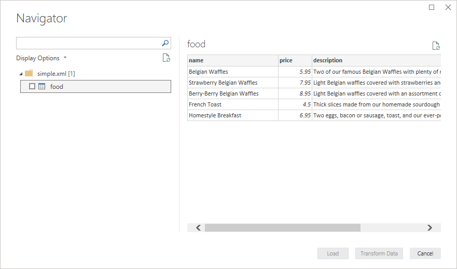The image size is (457, 269).
Task: Close the Navigator dialog window
Action: (x=448, y=7)
